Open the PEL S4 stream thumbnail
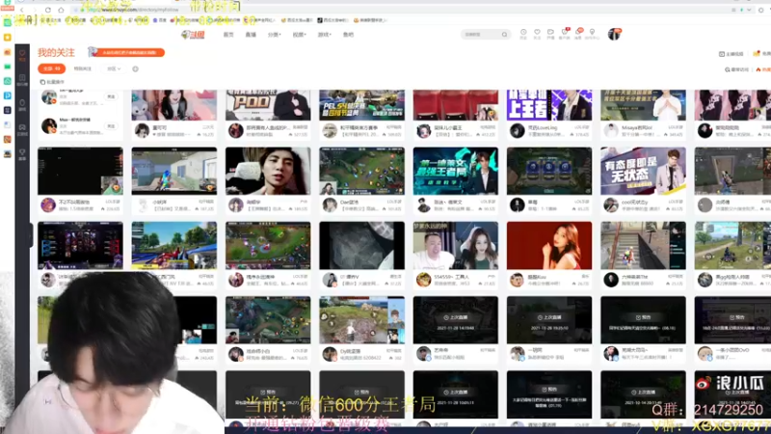The image size is (771, 434). click(x=362, y=105)
